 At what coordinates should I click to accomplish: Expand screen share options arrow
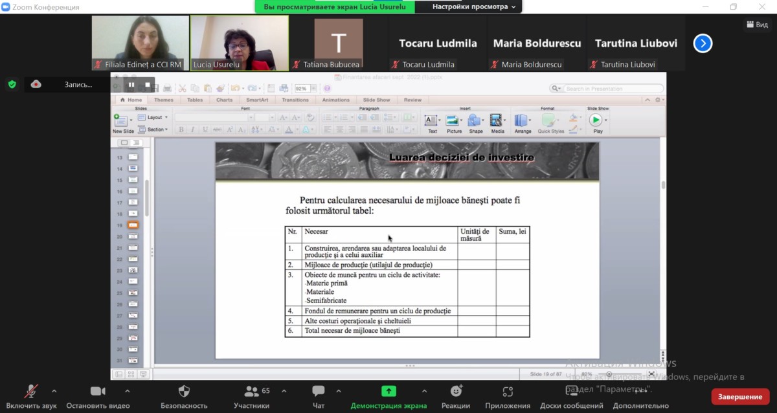click(424, 391)
